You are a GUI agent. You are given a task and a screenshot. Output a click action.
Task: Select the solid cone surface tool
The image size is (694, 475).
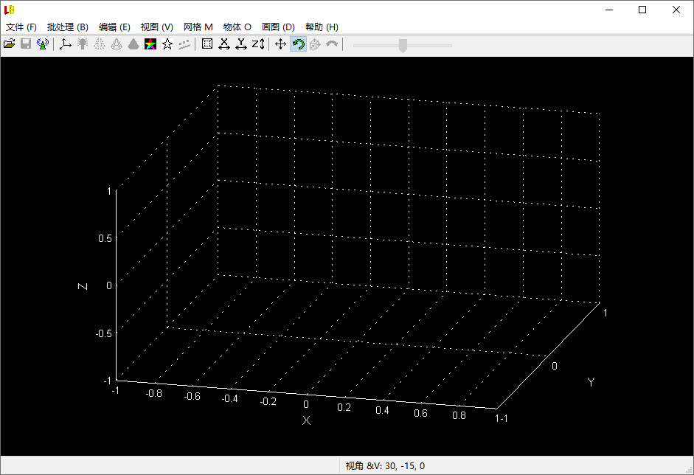pos(133,44)
